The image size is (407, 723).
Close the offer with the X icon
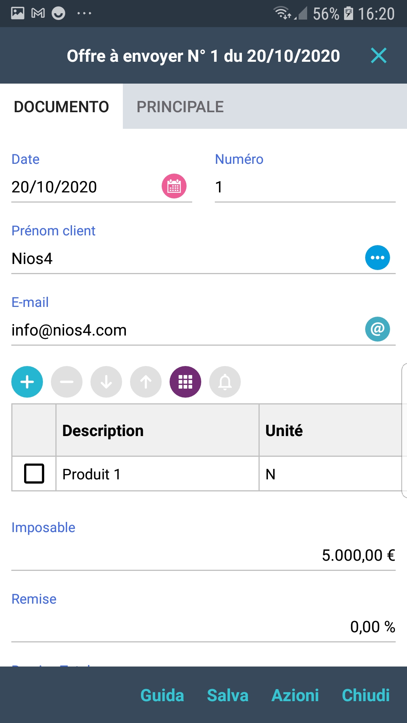point(379,56)
